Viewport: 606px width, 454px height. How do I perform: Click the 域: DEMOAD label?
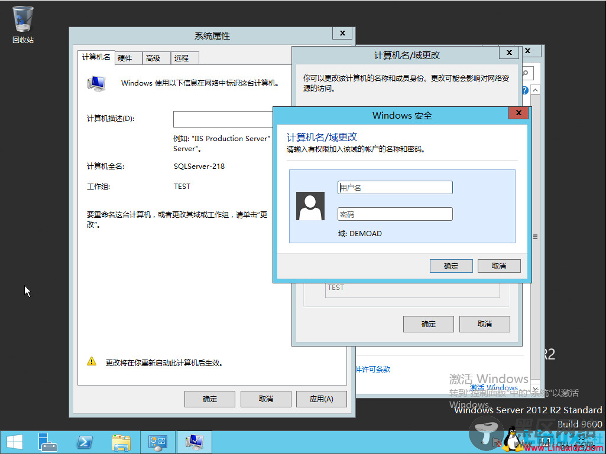click(360, 234)
